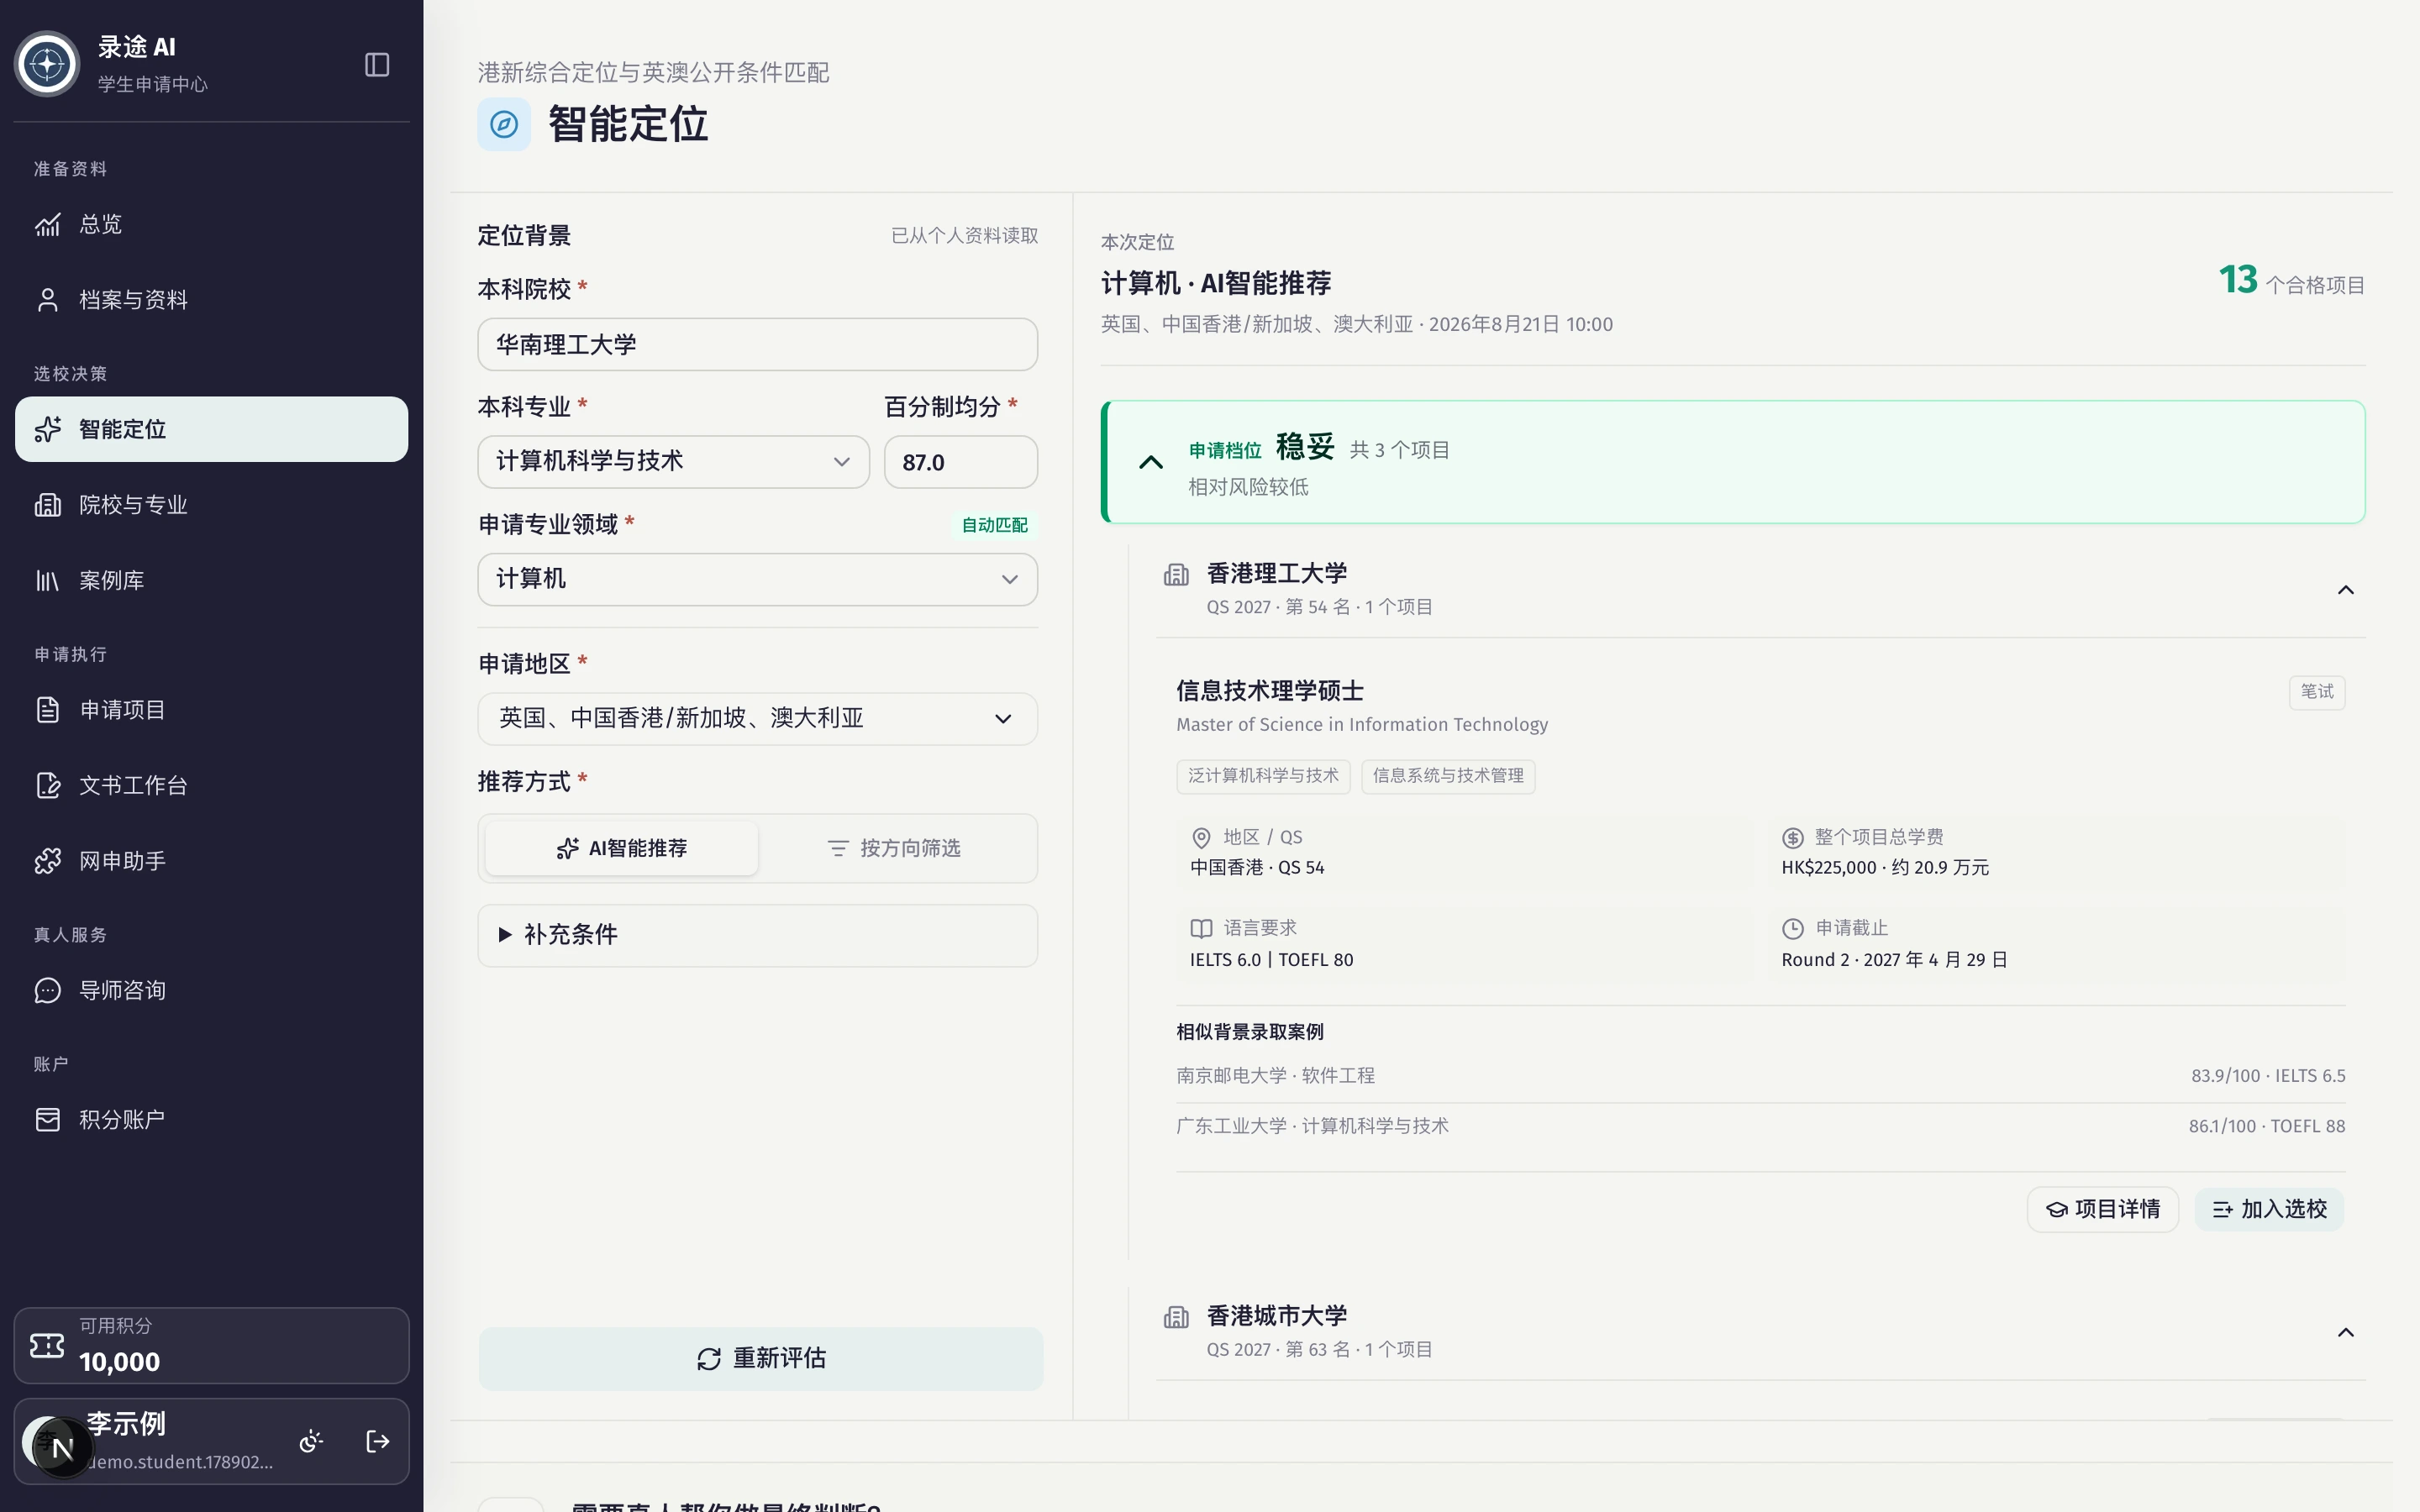Click the 网申助手 puzzle icon
This screenshot has height=1512, width=2420.
tap(48, 861)
